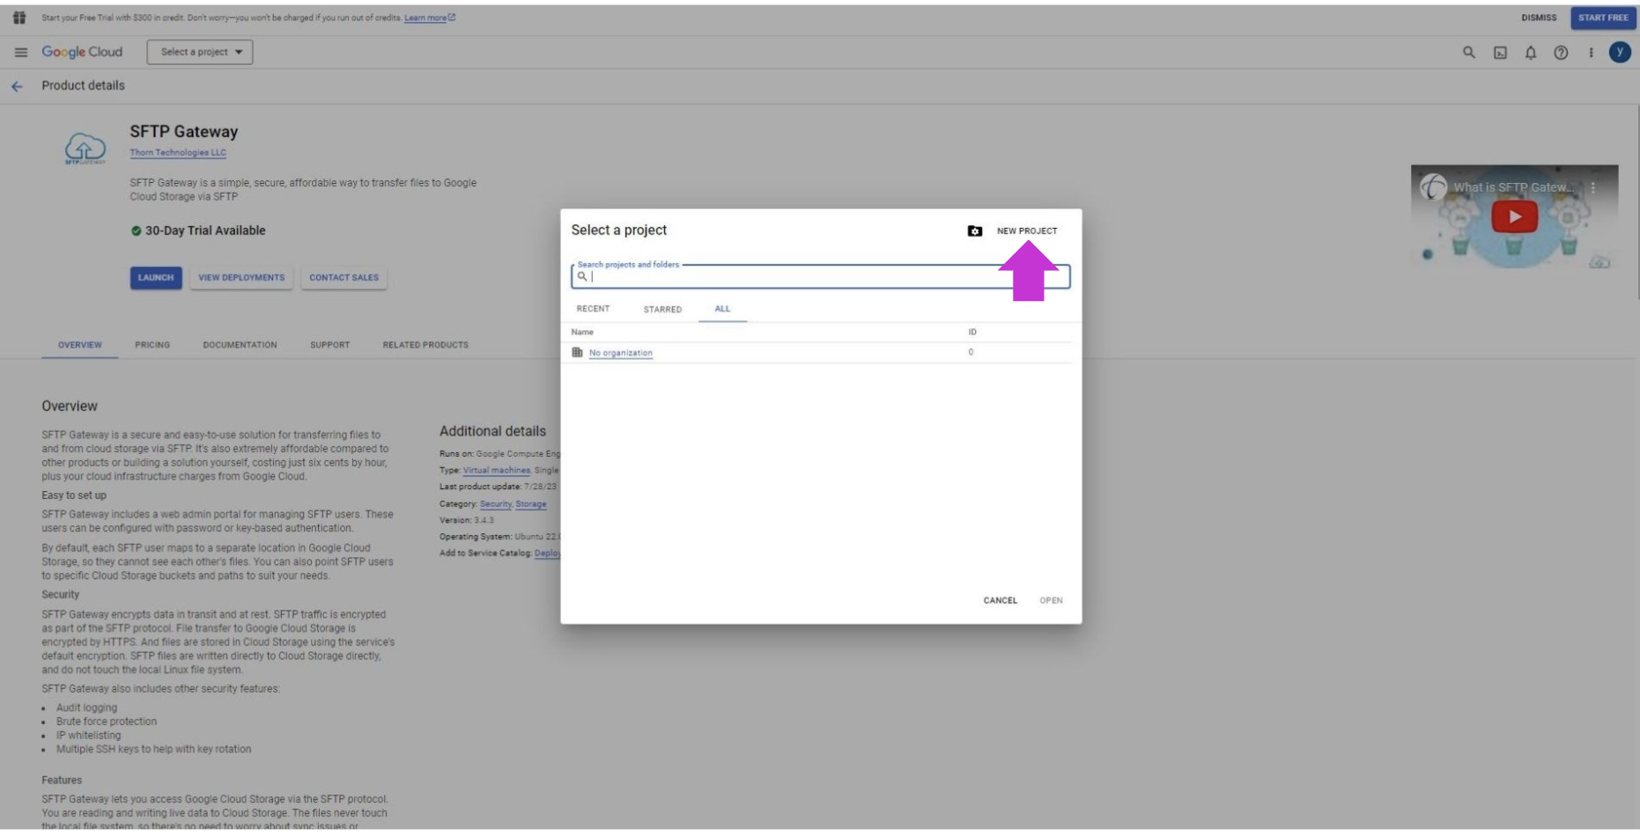Open the Thorn Technologies LLC link
The height and width of the screenshot is (836, 1640).
tap(178, 152)
